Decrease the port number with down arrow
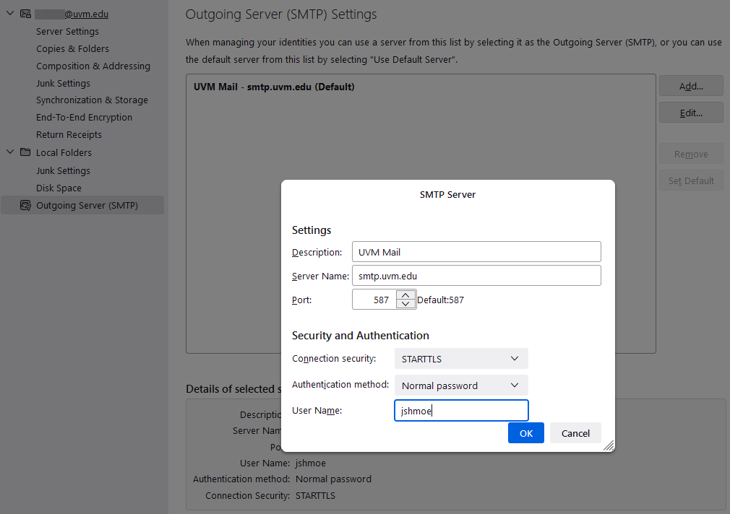Viewport: 730px width, 514px height. (406, 304)
